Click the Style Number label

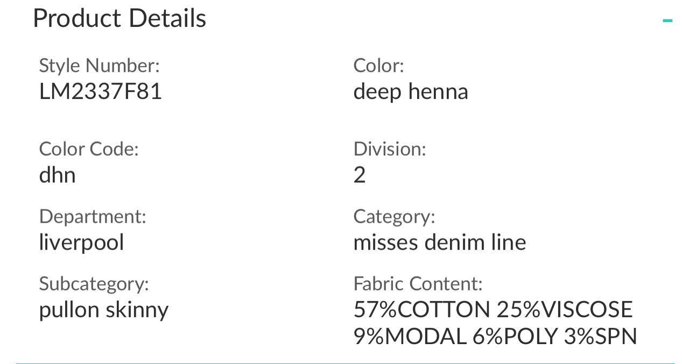point(99,66)
